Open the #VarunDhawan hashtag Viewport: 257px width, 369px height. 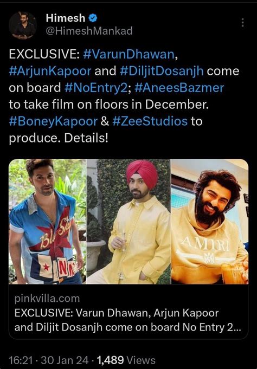(x=128, y=54)
